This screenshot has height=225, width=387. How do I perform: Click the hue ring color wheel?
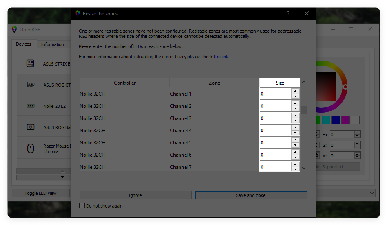click(x=345, y=87)
